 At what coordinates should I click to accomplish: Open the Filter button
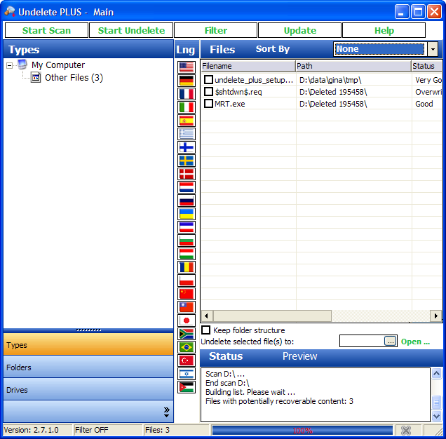click(x=215, y=30)
